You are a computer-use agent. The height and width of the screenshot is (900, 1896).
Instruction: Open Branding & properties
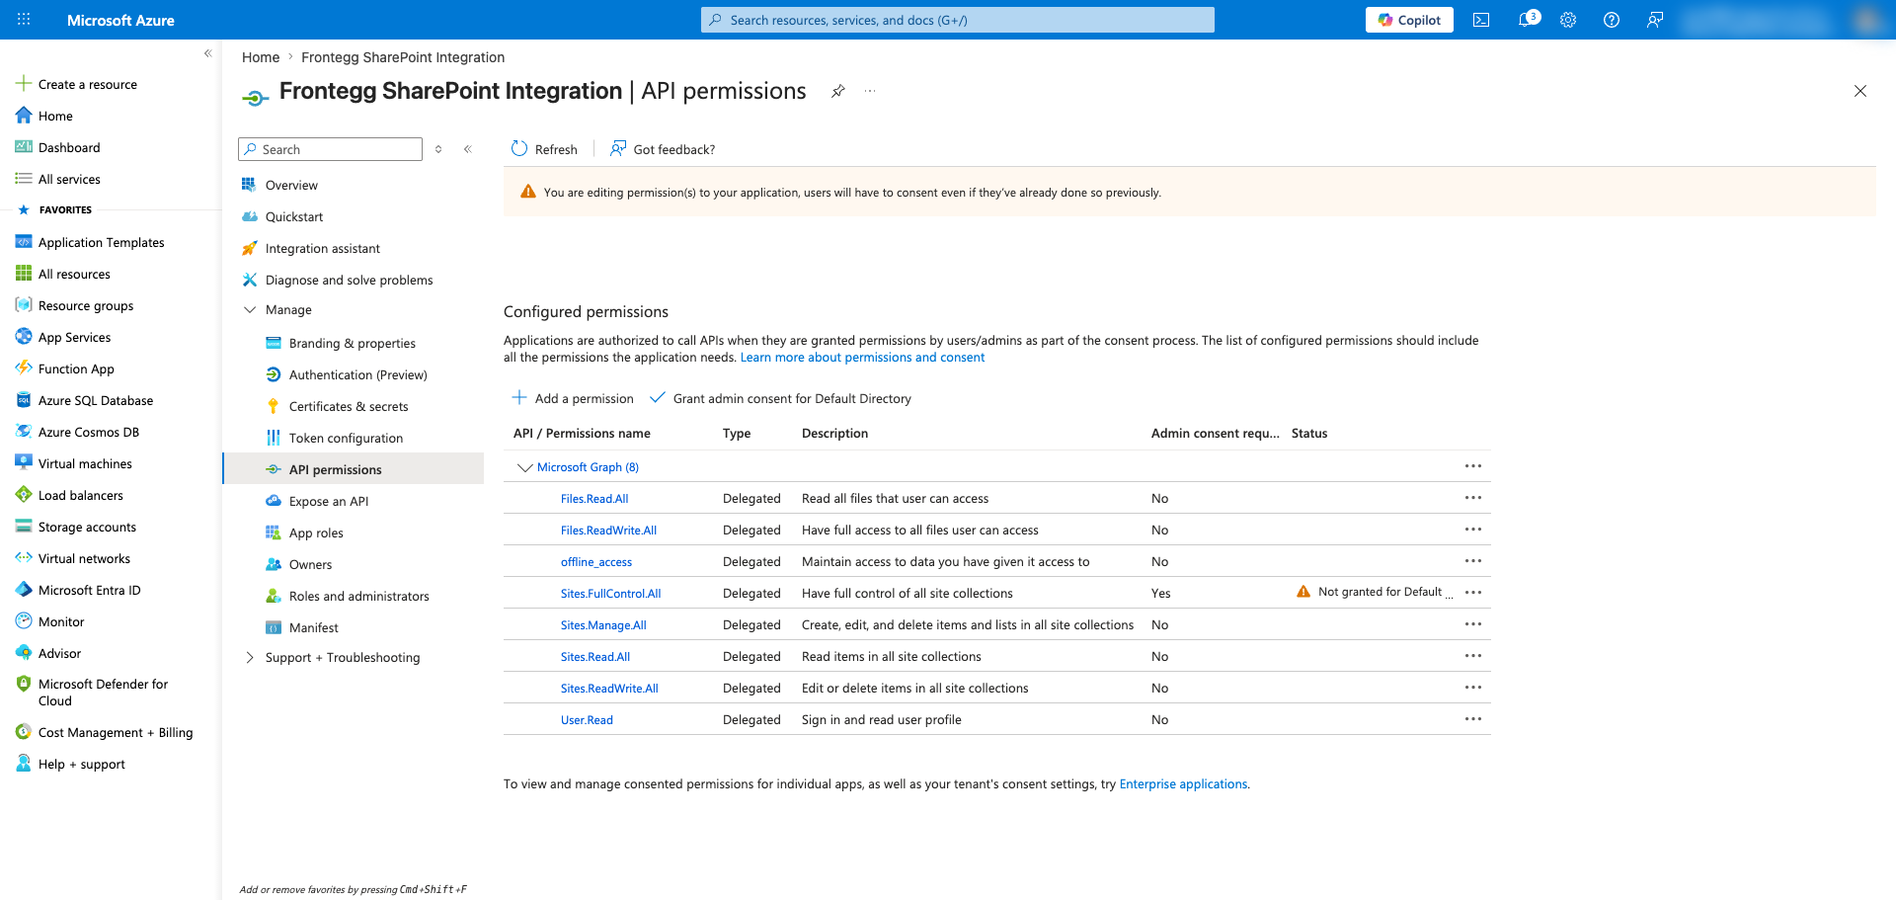coord(352,344)
